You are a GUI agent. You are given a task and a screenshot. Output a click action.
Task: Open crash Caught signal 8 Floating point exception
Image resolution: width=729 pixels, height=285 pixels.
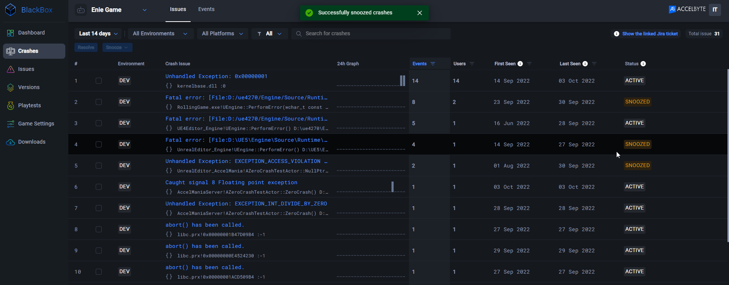[231, 183]
